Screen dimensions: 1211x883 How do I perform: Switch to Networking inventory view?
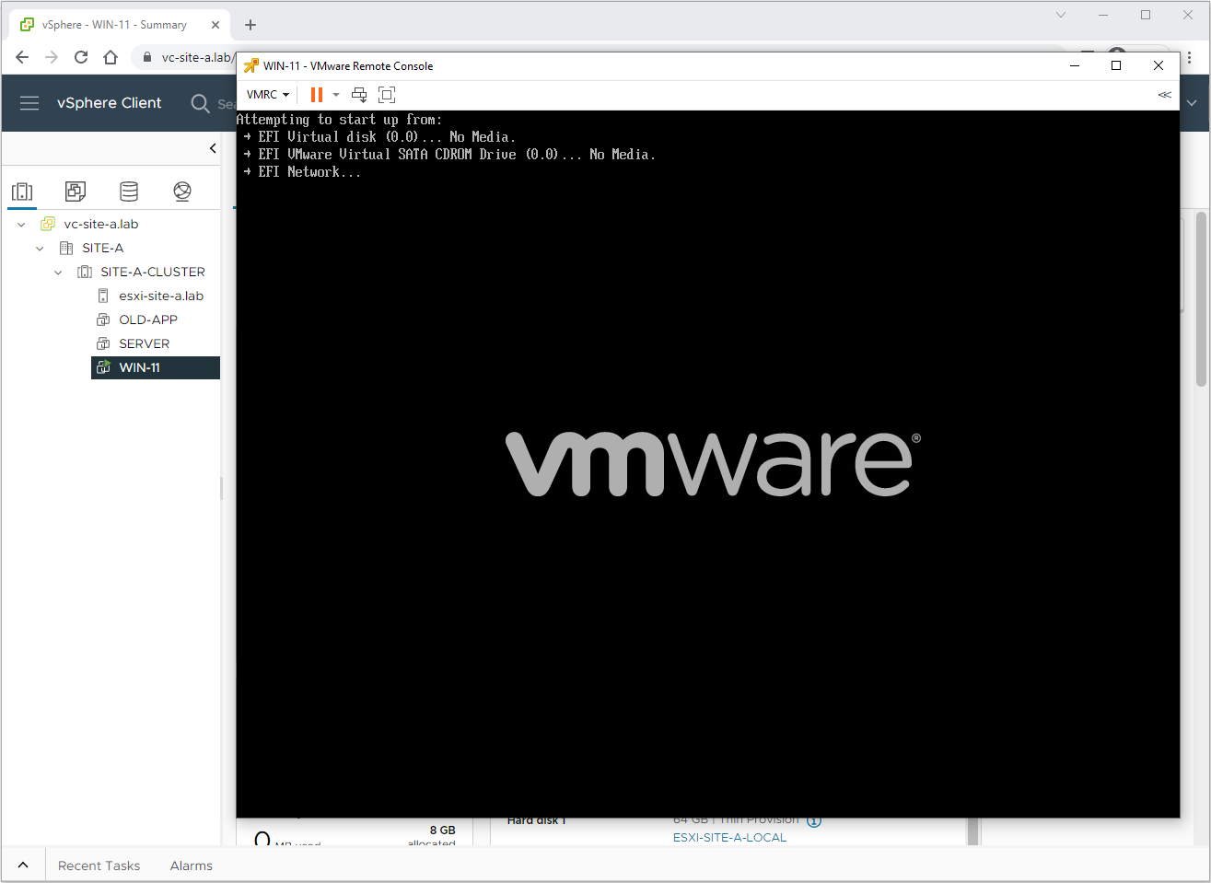[x=182, y=192]
